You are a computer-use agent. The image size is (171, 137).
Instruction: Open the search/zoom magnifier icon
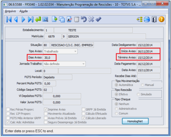pyautogui.click(x=45, y=20)
